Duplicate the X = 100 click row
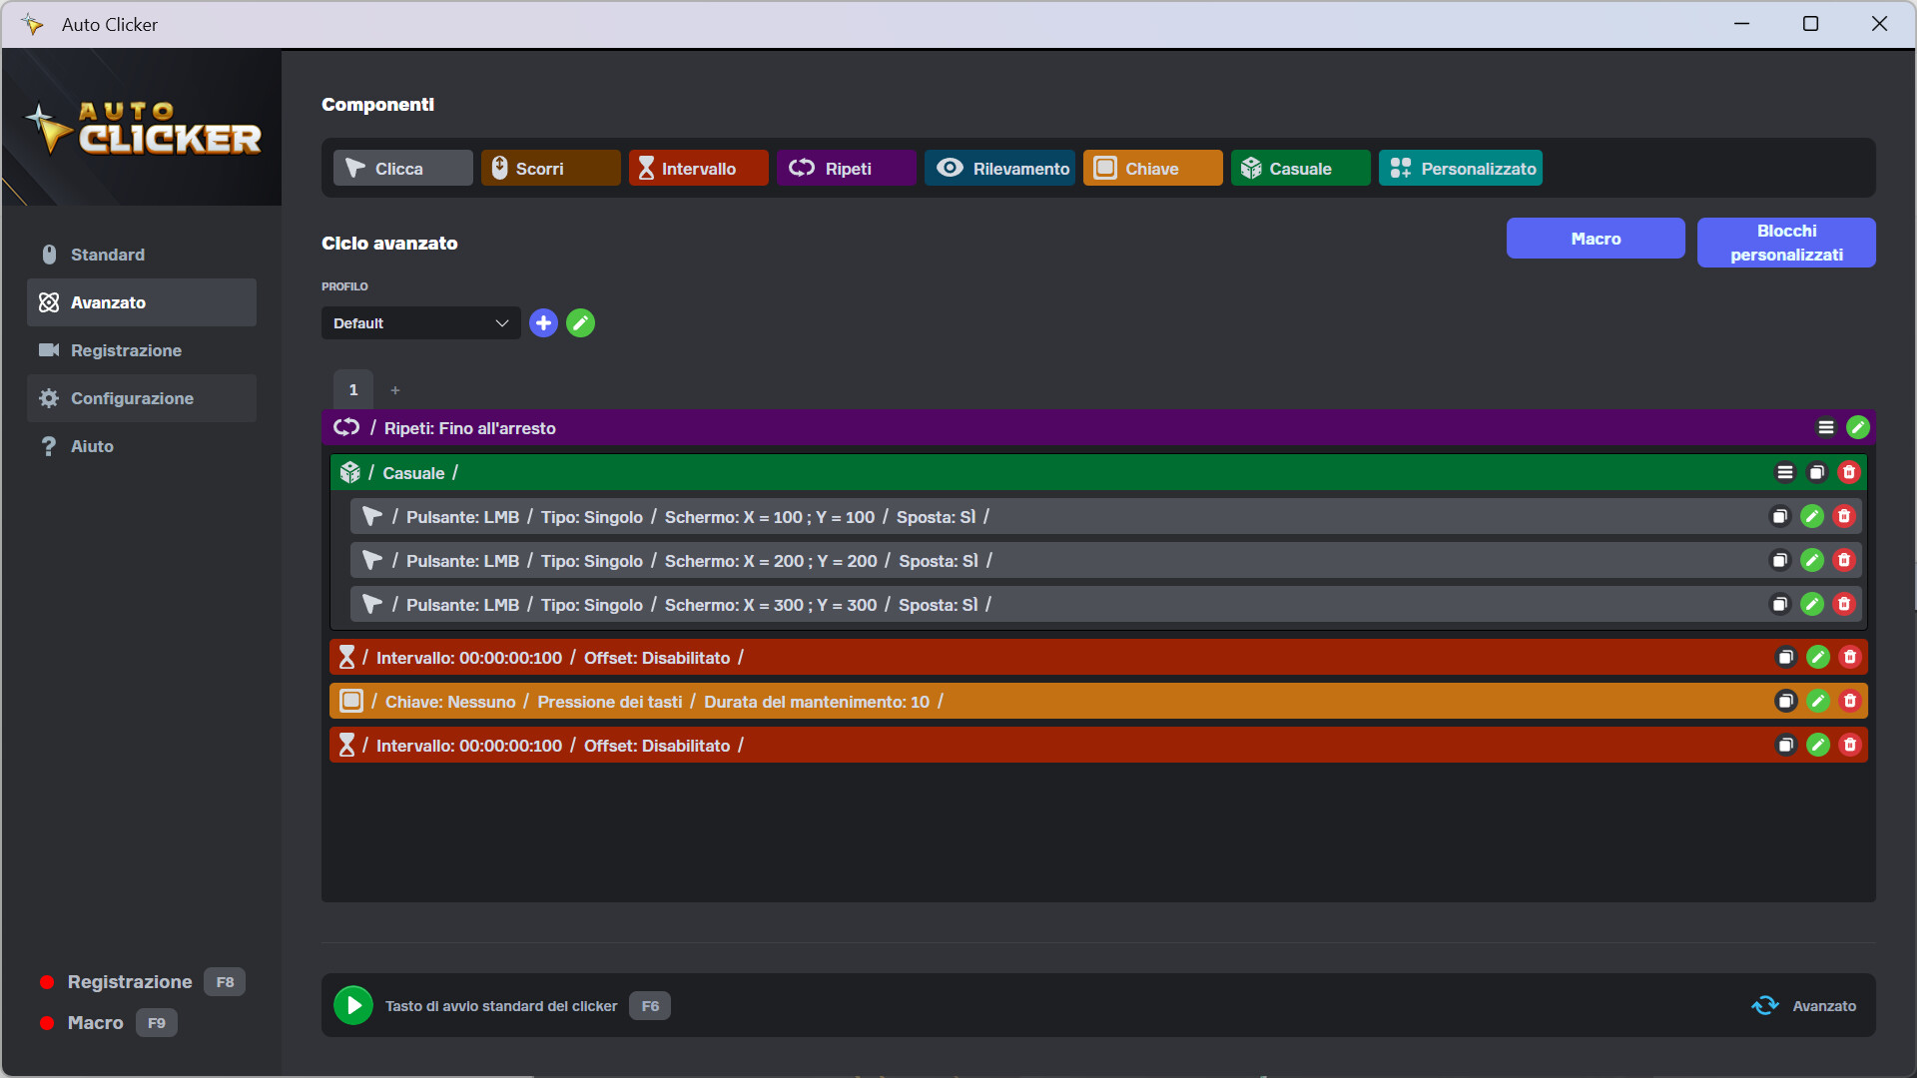Viewport: 1917px width, 1078px height. click(1779, 516)
